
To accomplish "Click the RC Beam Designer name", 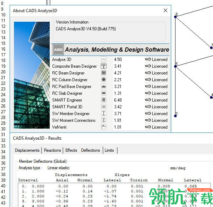I will (x=68, y=73).
